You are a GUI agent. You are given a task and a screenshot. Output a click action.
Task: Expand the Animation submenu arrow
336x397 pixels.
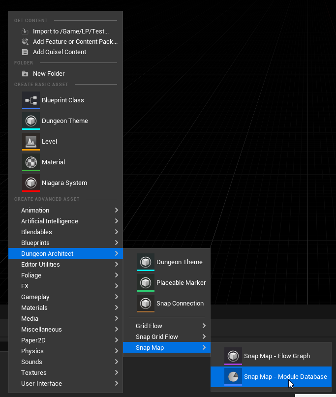117,210
